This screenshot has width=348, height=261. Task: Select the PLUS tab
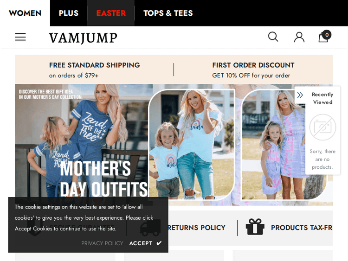coord(69,13)
